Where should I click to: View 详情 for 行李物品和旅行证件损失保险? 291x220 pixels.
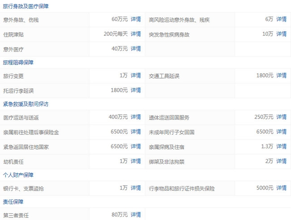(281, 188)
